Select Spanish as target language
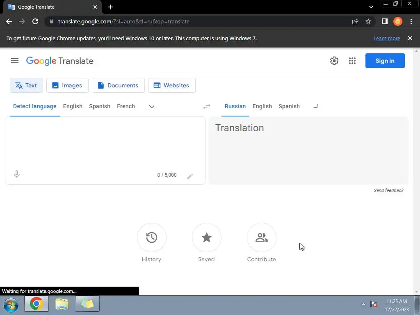This screenshot has height=315, width=420. click(x=289, y=106)
